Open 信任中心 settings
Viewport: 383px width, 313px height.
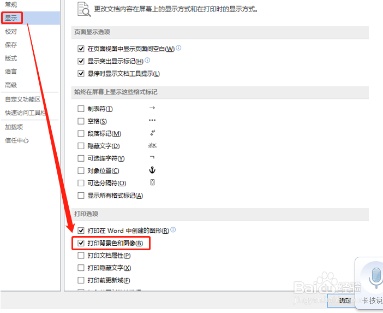click(17, 140)
